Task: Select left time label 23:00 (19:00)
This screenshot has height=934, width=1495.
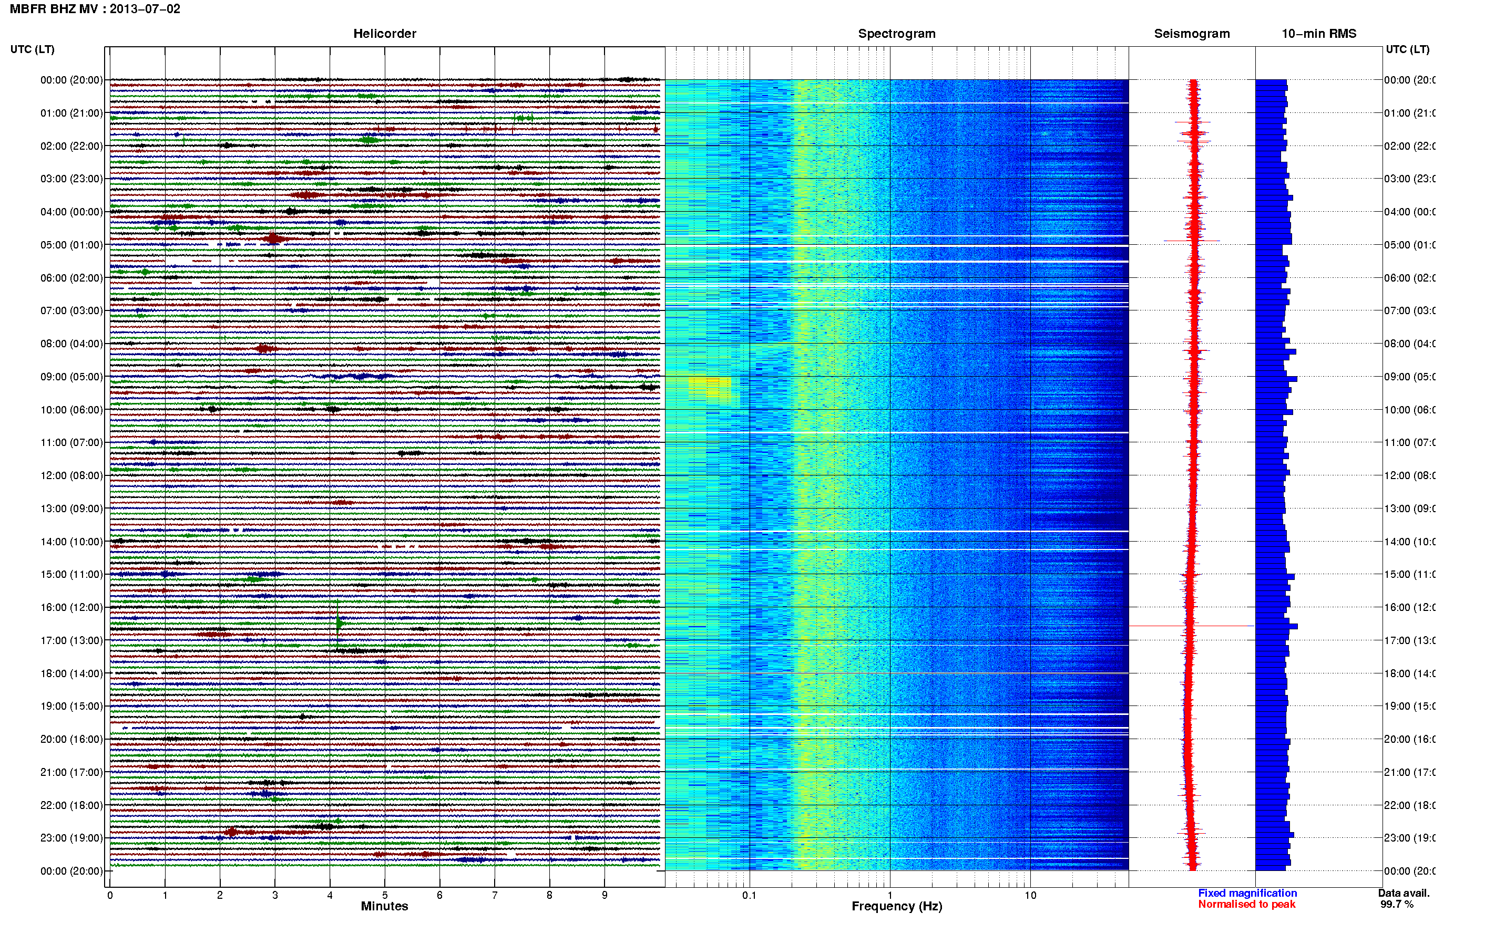Action: coord(71,838)
